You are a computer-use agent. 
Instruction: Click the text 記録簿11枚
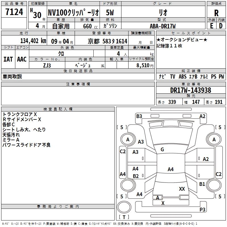(169, 46)
